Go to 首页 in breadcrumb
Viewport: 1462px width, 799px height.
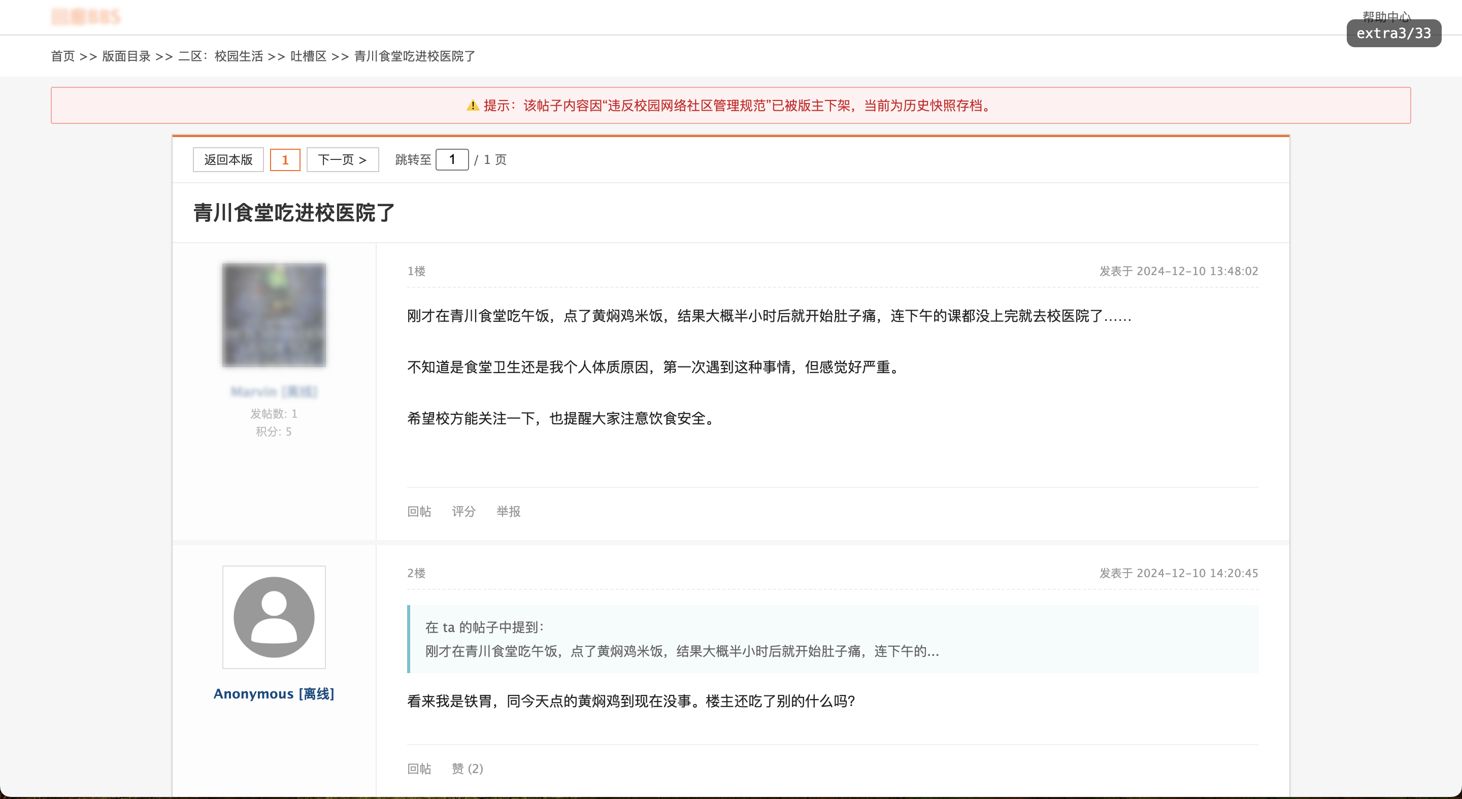(x=62, y=56)
